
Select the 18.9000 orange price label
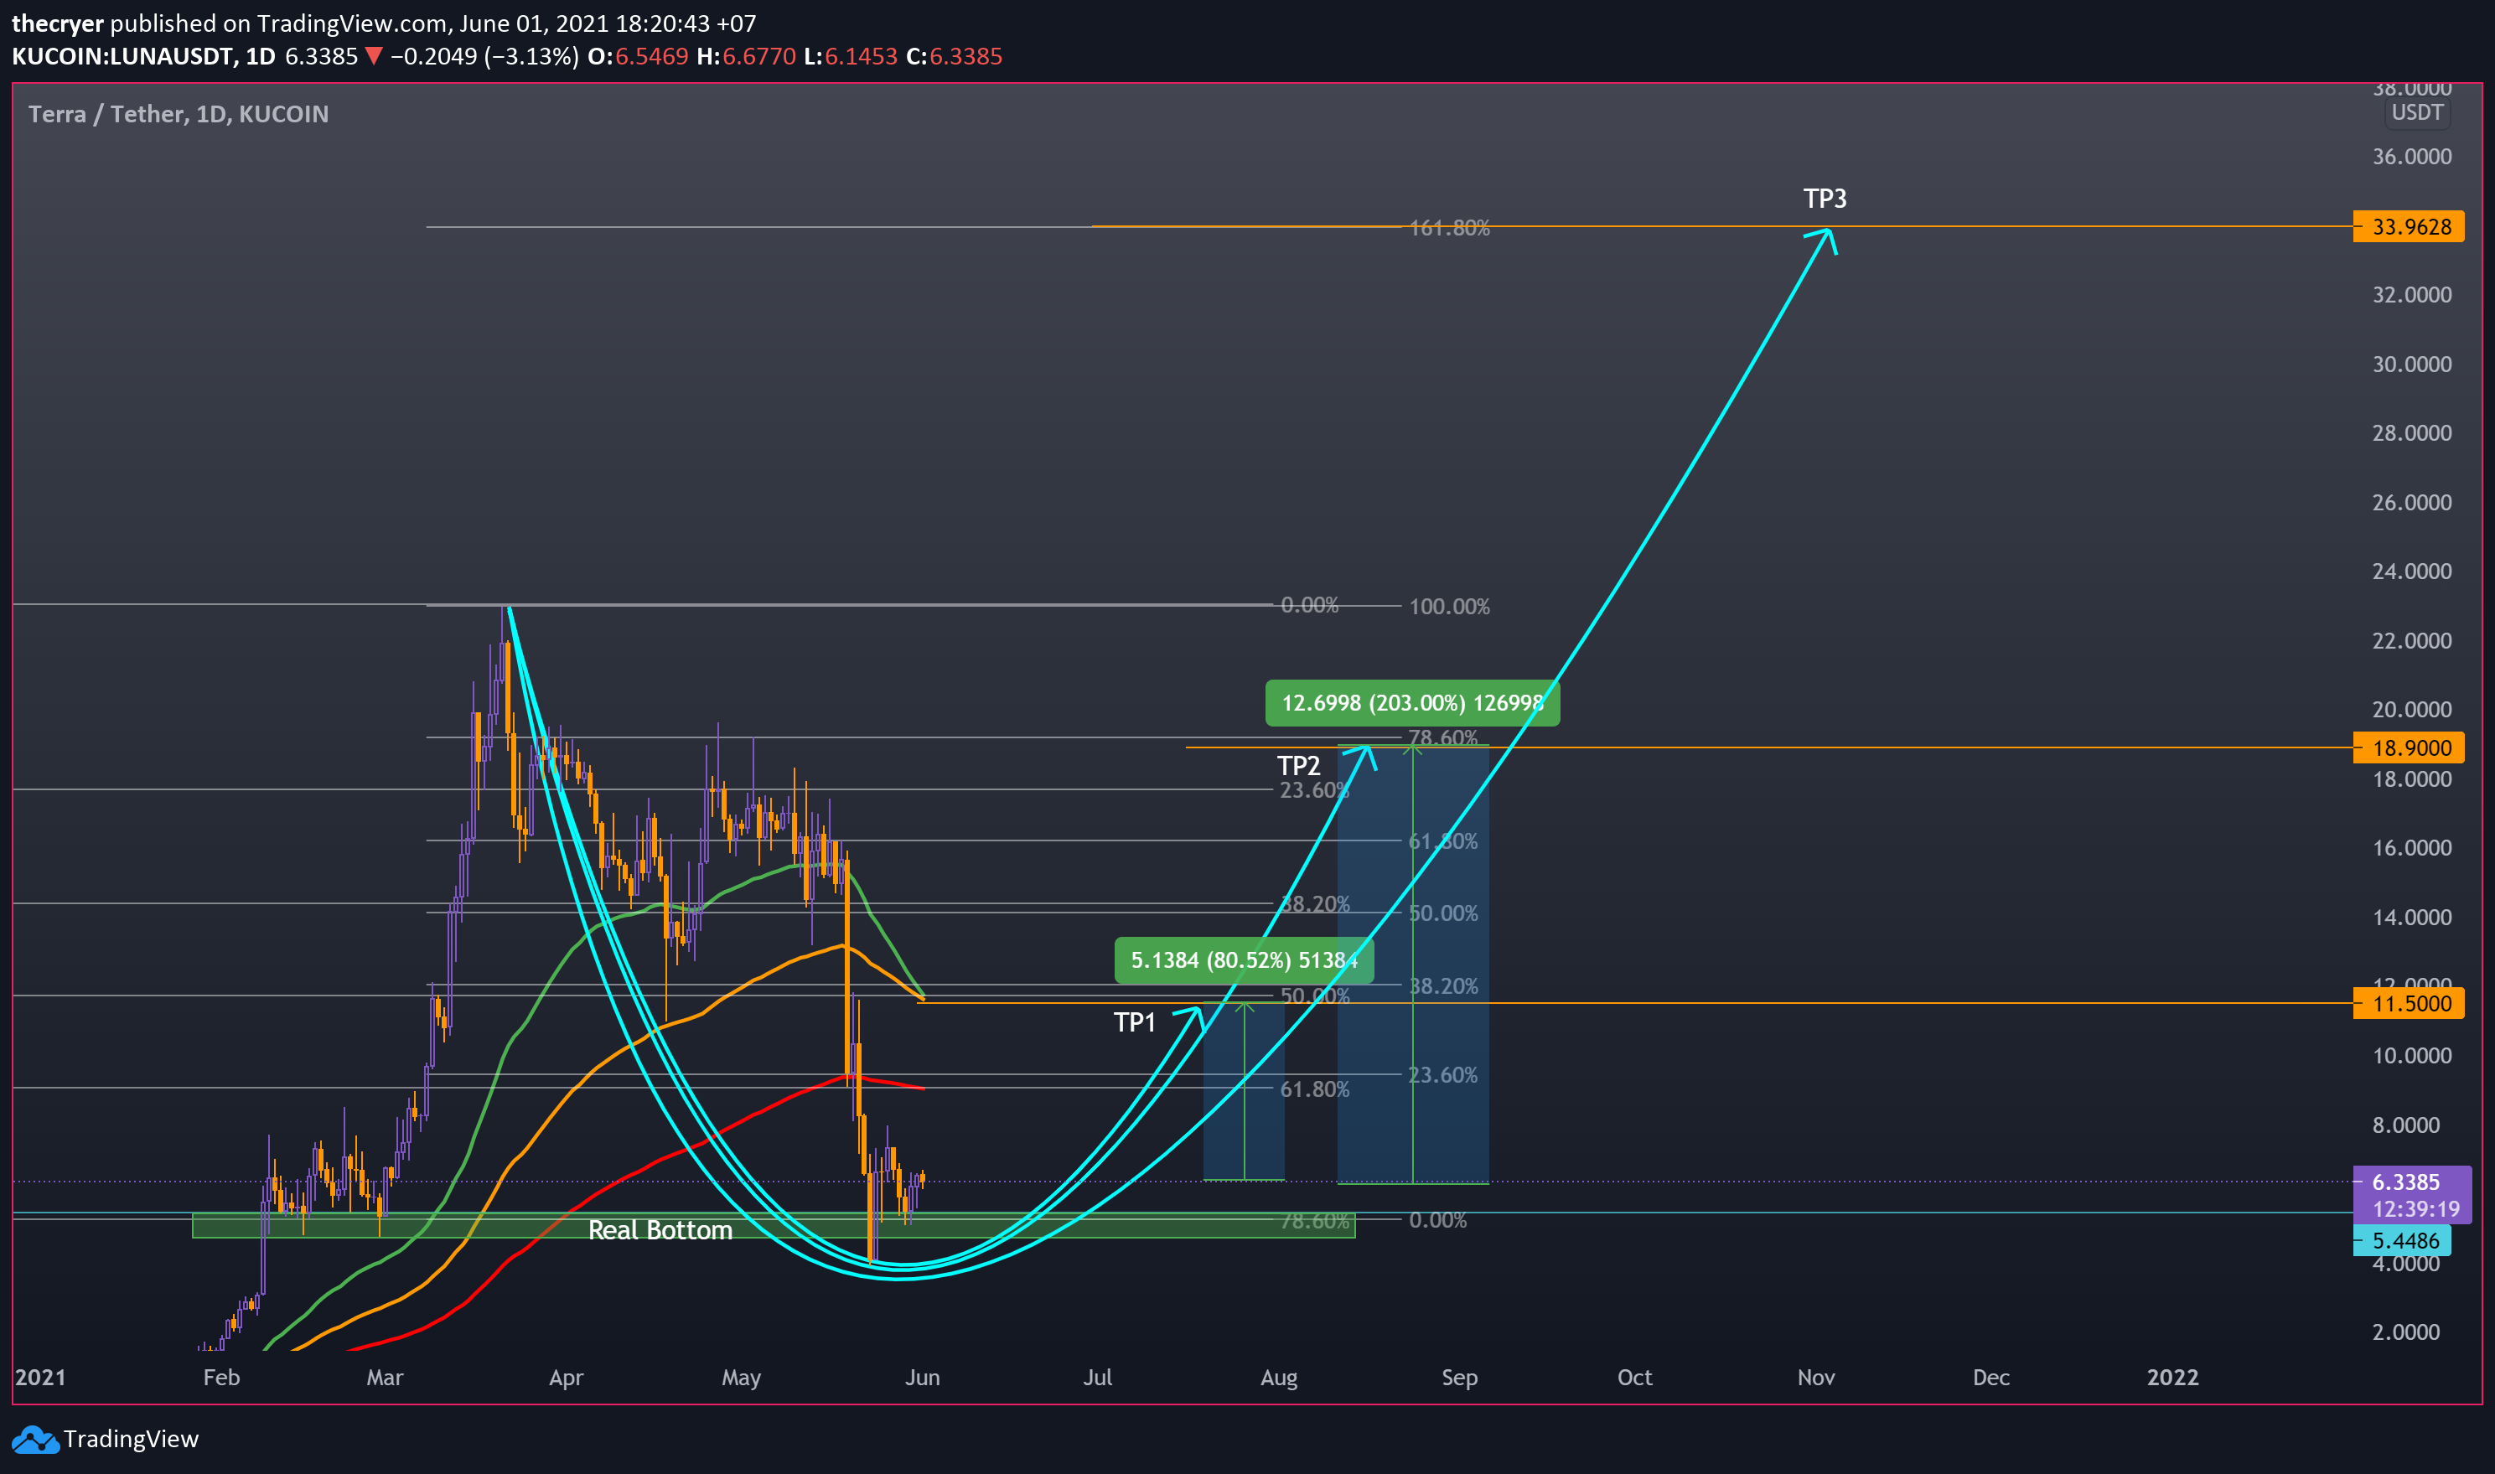click(2410, 748)
